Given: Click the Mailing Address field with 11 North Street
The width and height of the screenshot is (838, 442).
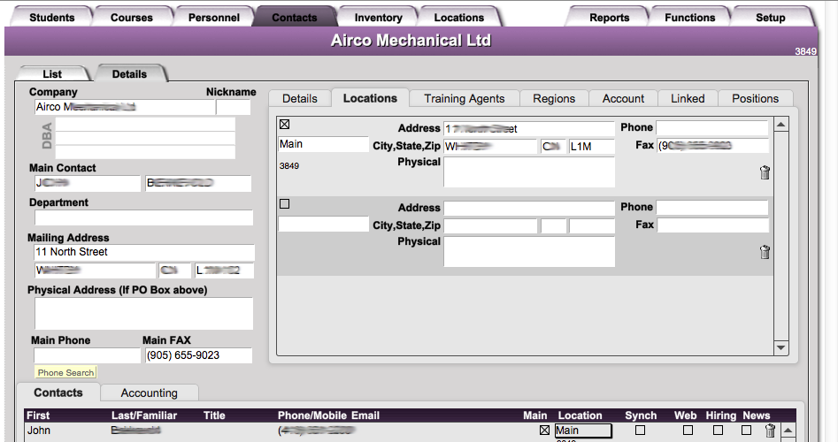Looking at the screenshot, I should pyautogui.click(x=144, y=252).
